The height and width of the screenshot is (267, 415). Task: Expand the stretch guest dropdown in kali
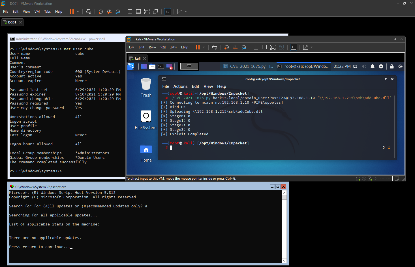point(312,47)
